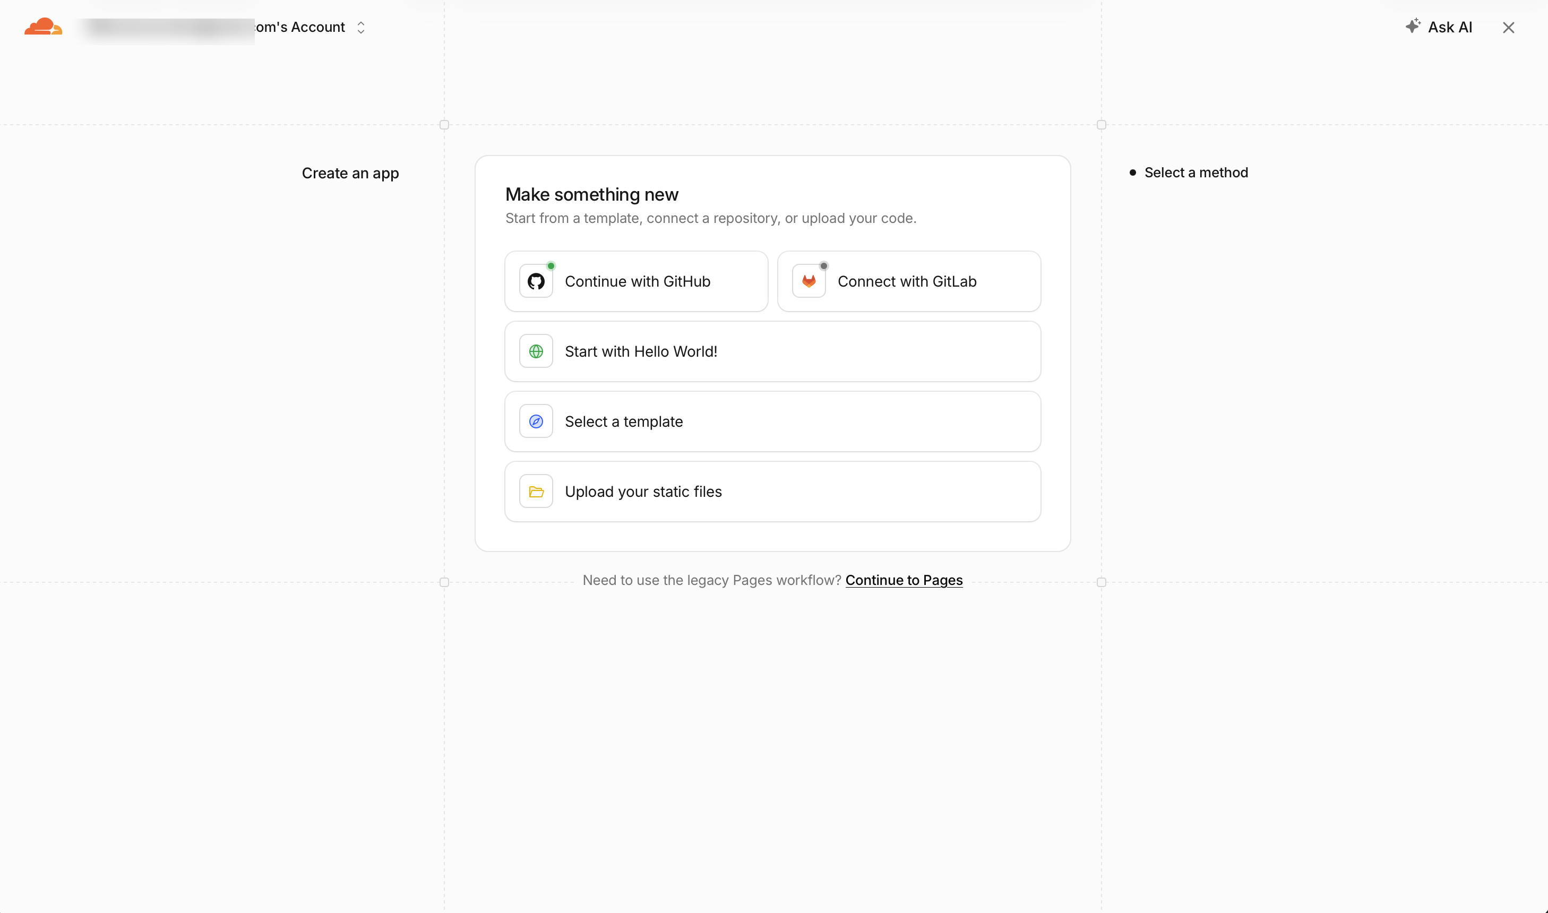1548x913 pixels.
Task: Choose Connect with GitLab
Action: (x=909, y=281)
